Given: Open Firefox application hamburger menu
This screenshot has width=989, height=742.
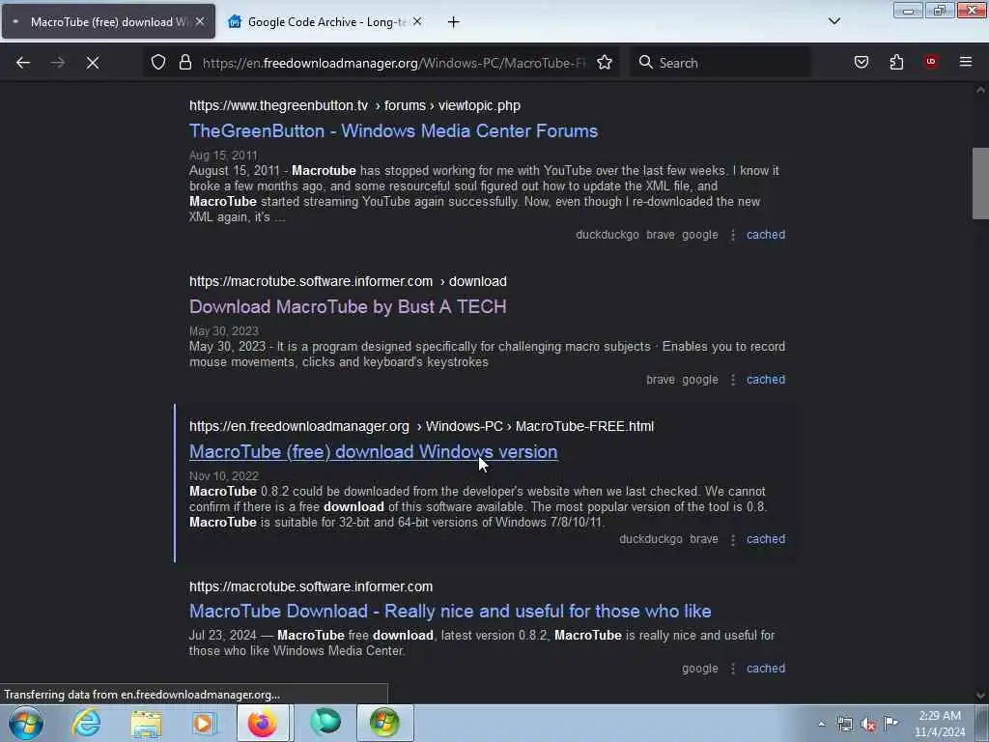Looking at the screenshot, I should (966, 62).
